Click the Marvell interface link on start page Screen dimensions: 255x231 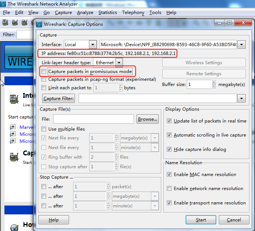click(26, 127)
